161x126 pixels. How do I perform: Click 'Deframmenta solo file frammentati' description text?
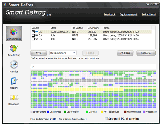[65, 58]
